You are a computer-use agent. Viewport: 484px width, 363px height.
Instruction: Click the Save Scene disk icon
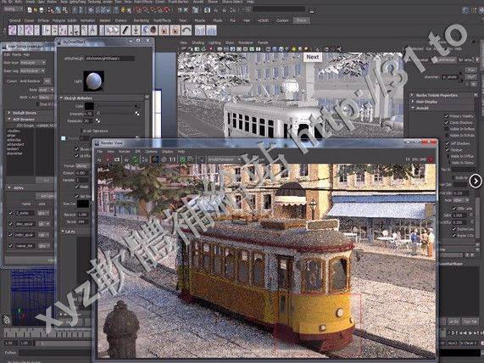(41, 10)
